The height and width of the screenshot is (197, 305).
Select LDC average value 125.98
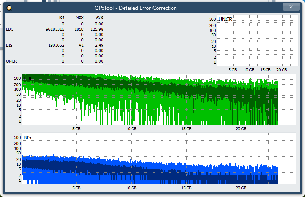pos(97,29)
